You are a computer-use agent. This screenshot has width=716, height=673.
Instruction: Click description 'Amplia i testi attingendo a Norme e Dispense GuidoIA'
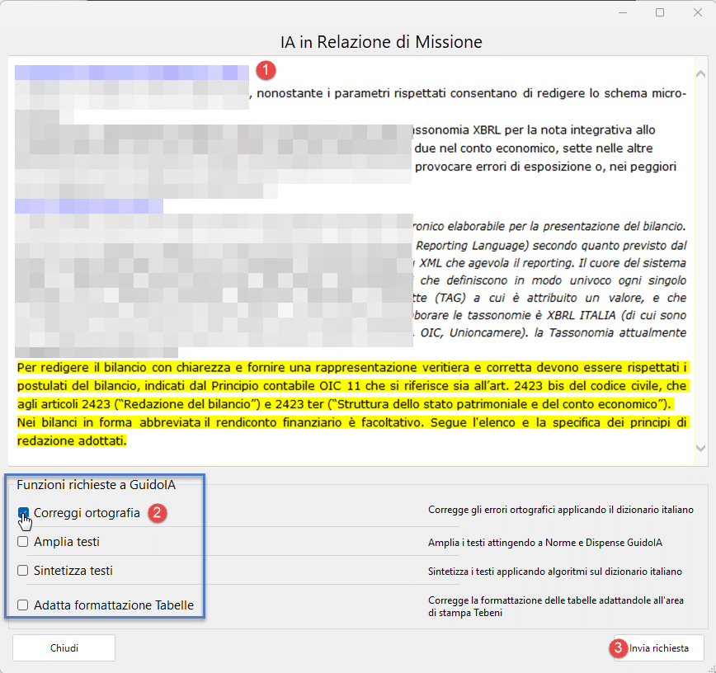pos(544,543)
